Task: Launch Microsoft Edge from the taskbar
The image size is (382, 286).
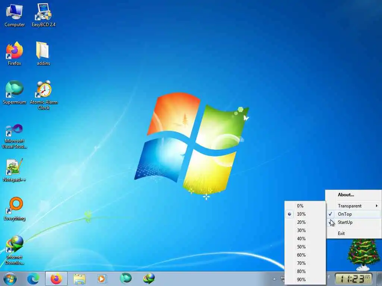Action: [33, 279]
